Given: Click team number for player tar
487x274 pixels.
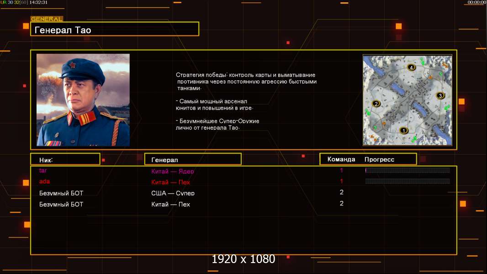Looking at the screenshot, I should (x=341, y=170).
